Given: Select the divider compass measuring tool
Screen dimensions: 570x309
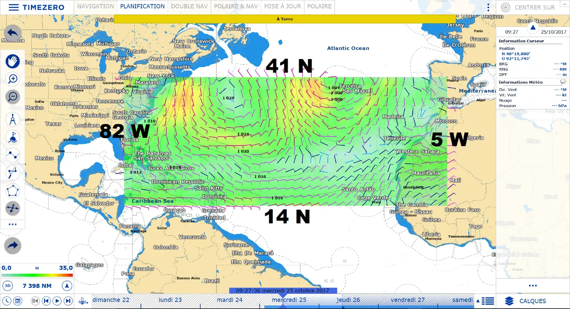Looking at the screenshot, I should pos(13,119).
